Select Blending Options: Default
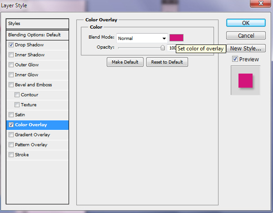This screenshot has width=273, height=213. pos(37,35)
